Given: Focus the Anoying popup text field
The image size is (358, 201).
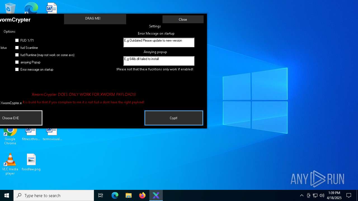Looking at the screenshot, I should 159,61.
